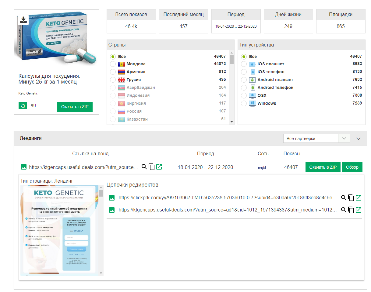Click the Ссылка на ленд column header
Viewport: 371px width, 292px height.
(90, 153)
